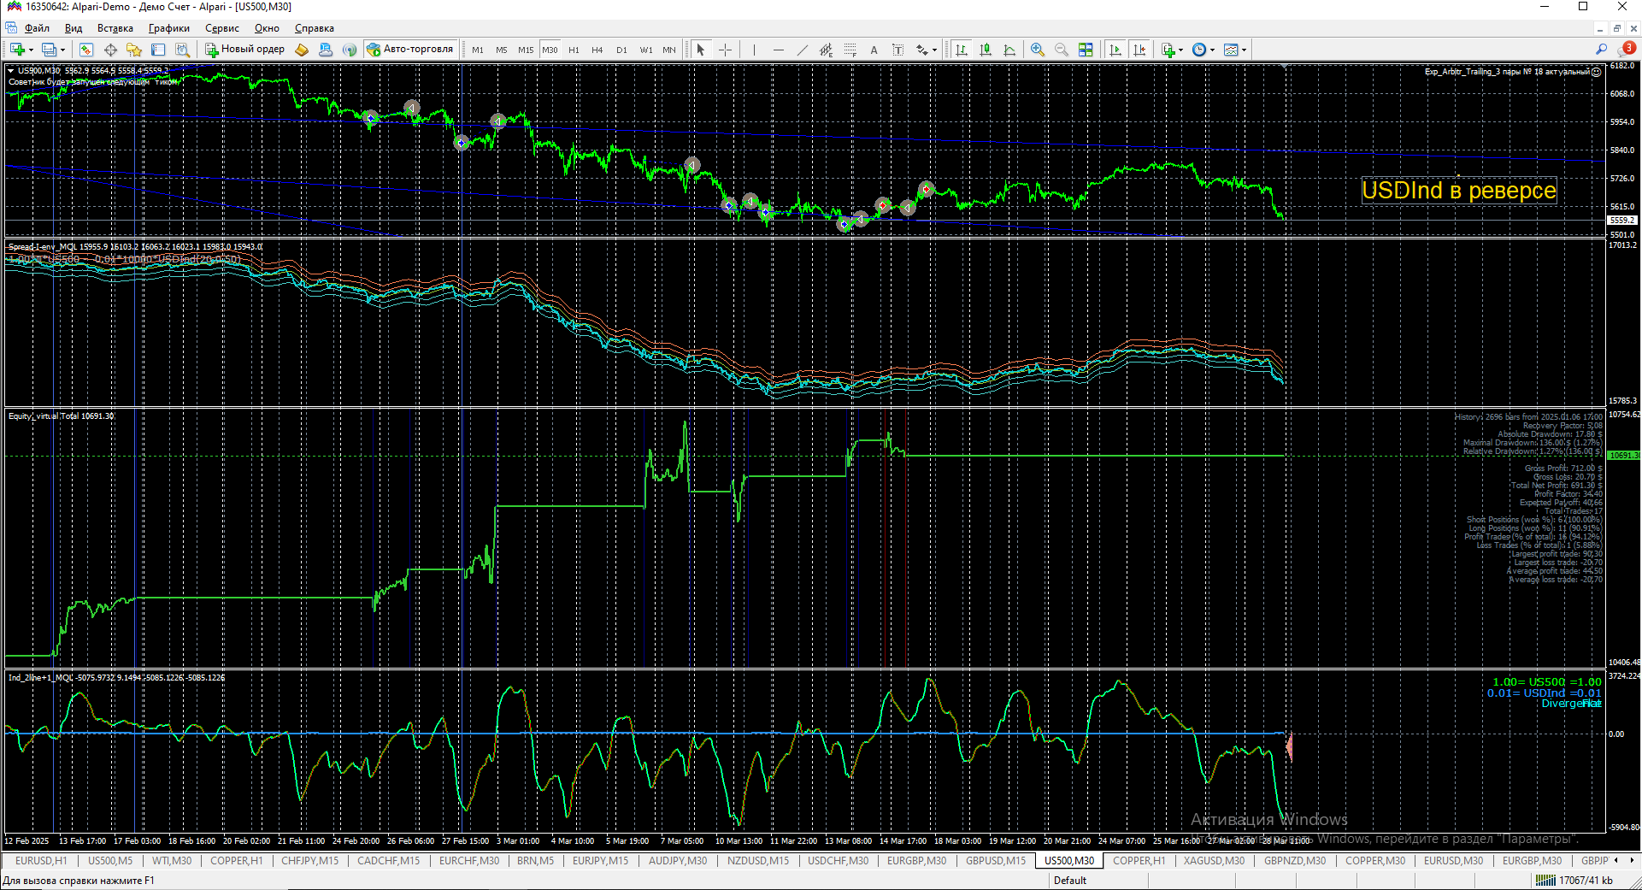Open the Profiles toolbar icon

[49, 50]
